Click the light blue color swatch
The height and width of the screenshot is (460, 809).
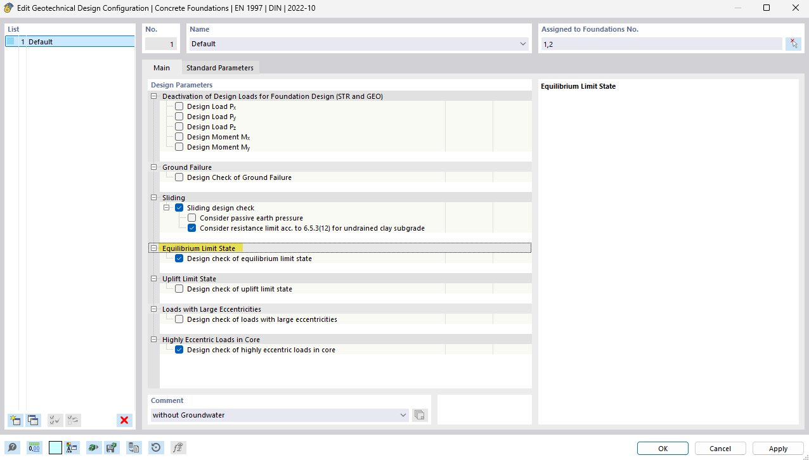pos(55,448)
